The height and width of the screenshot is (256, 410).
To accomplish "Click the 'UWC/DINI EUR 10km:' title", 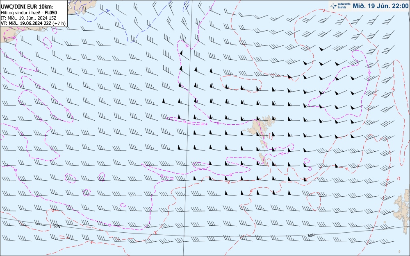I will (27, 7).
